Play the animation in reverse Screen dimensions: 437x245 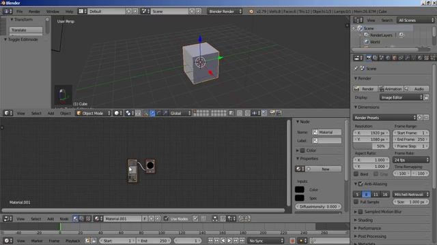tap(223, 240)
